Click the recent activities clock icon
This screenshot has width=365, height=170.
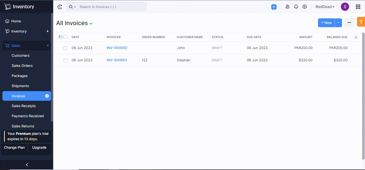click(60, 7)
